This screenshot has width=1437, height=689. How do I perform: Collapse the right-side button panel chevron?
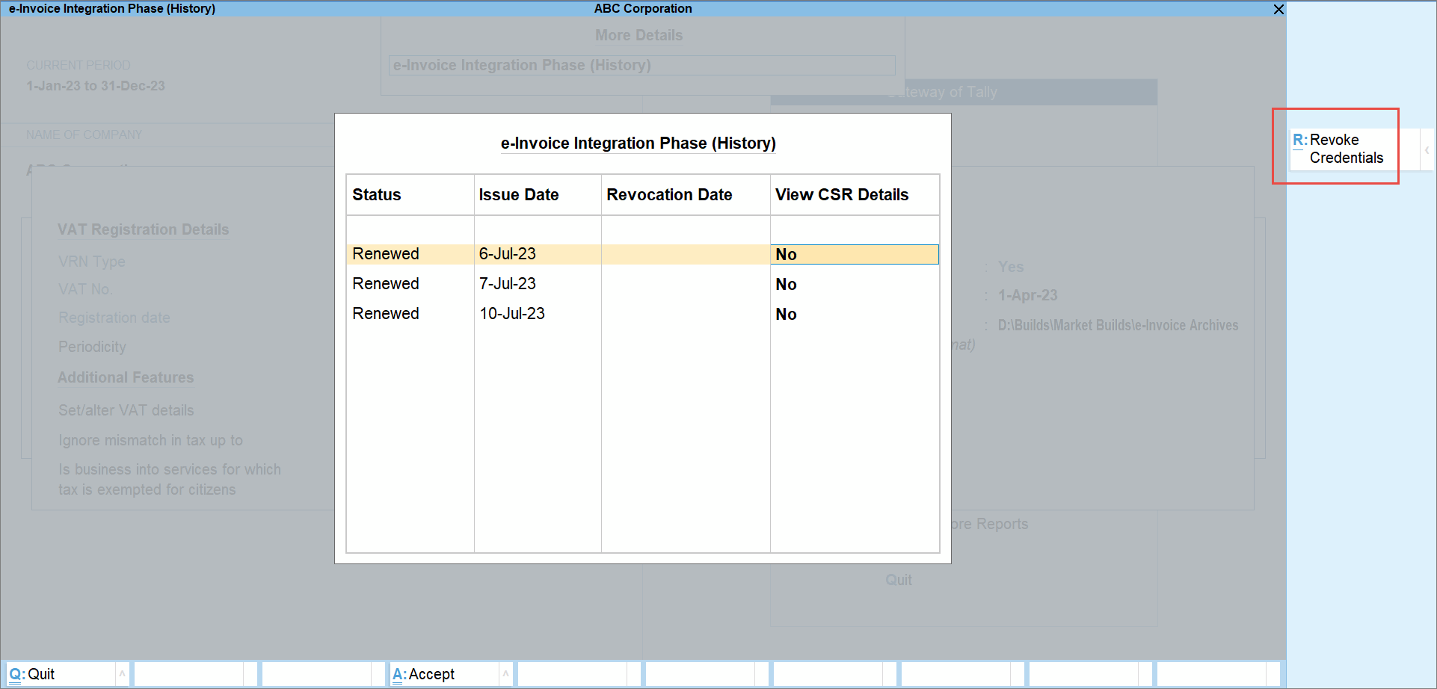[1428, 149]
